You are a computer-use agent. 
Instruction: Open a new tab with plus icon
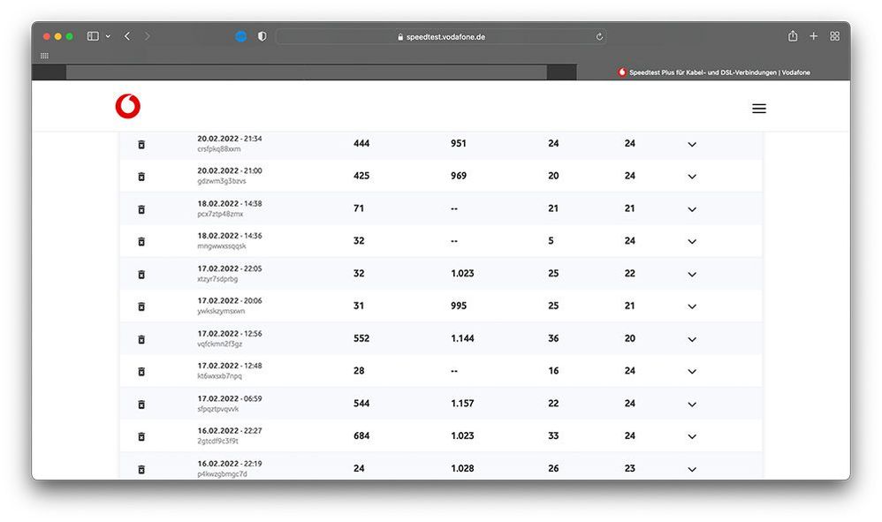tap(813, 36)
